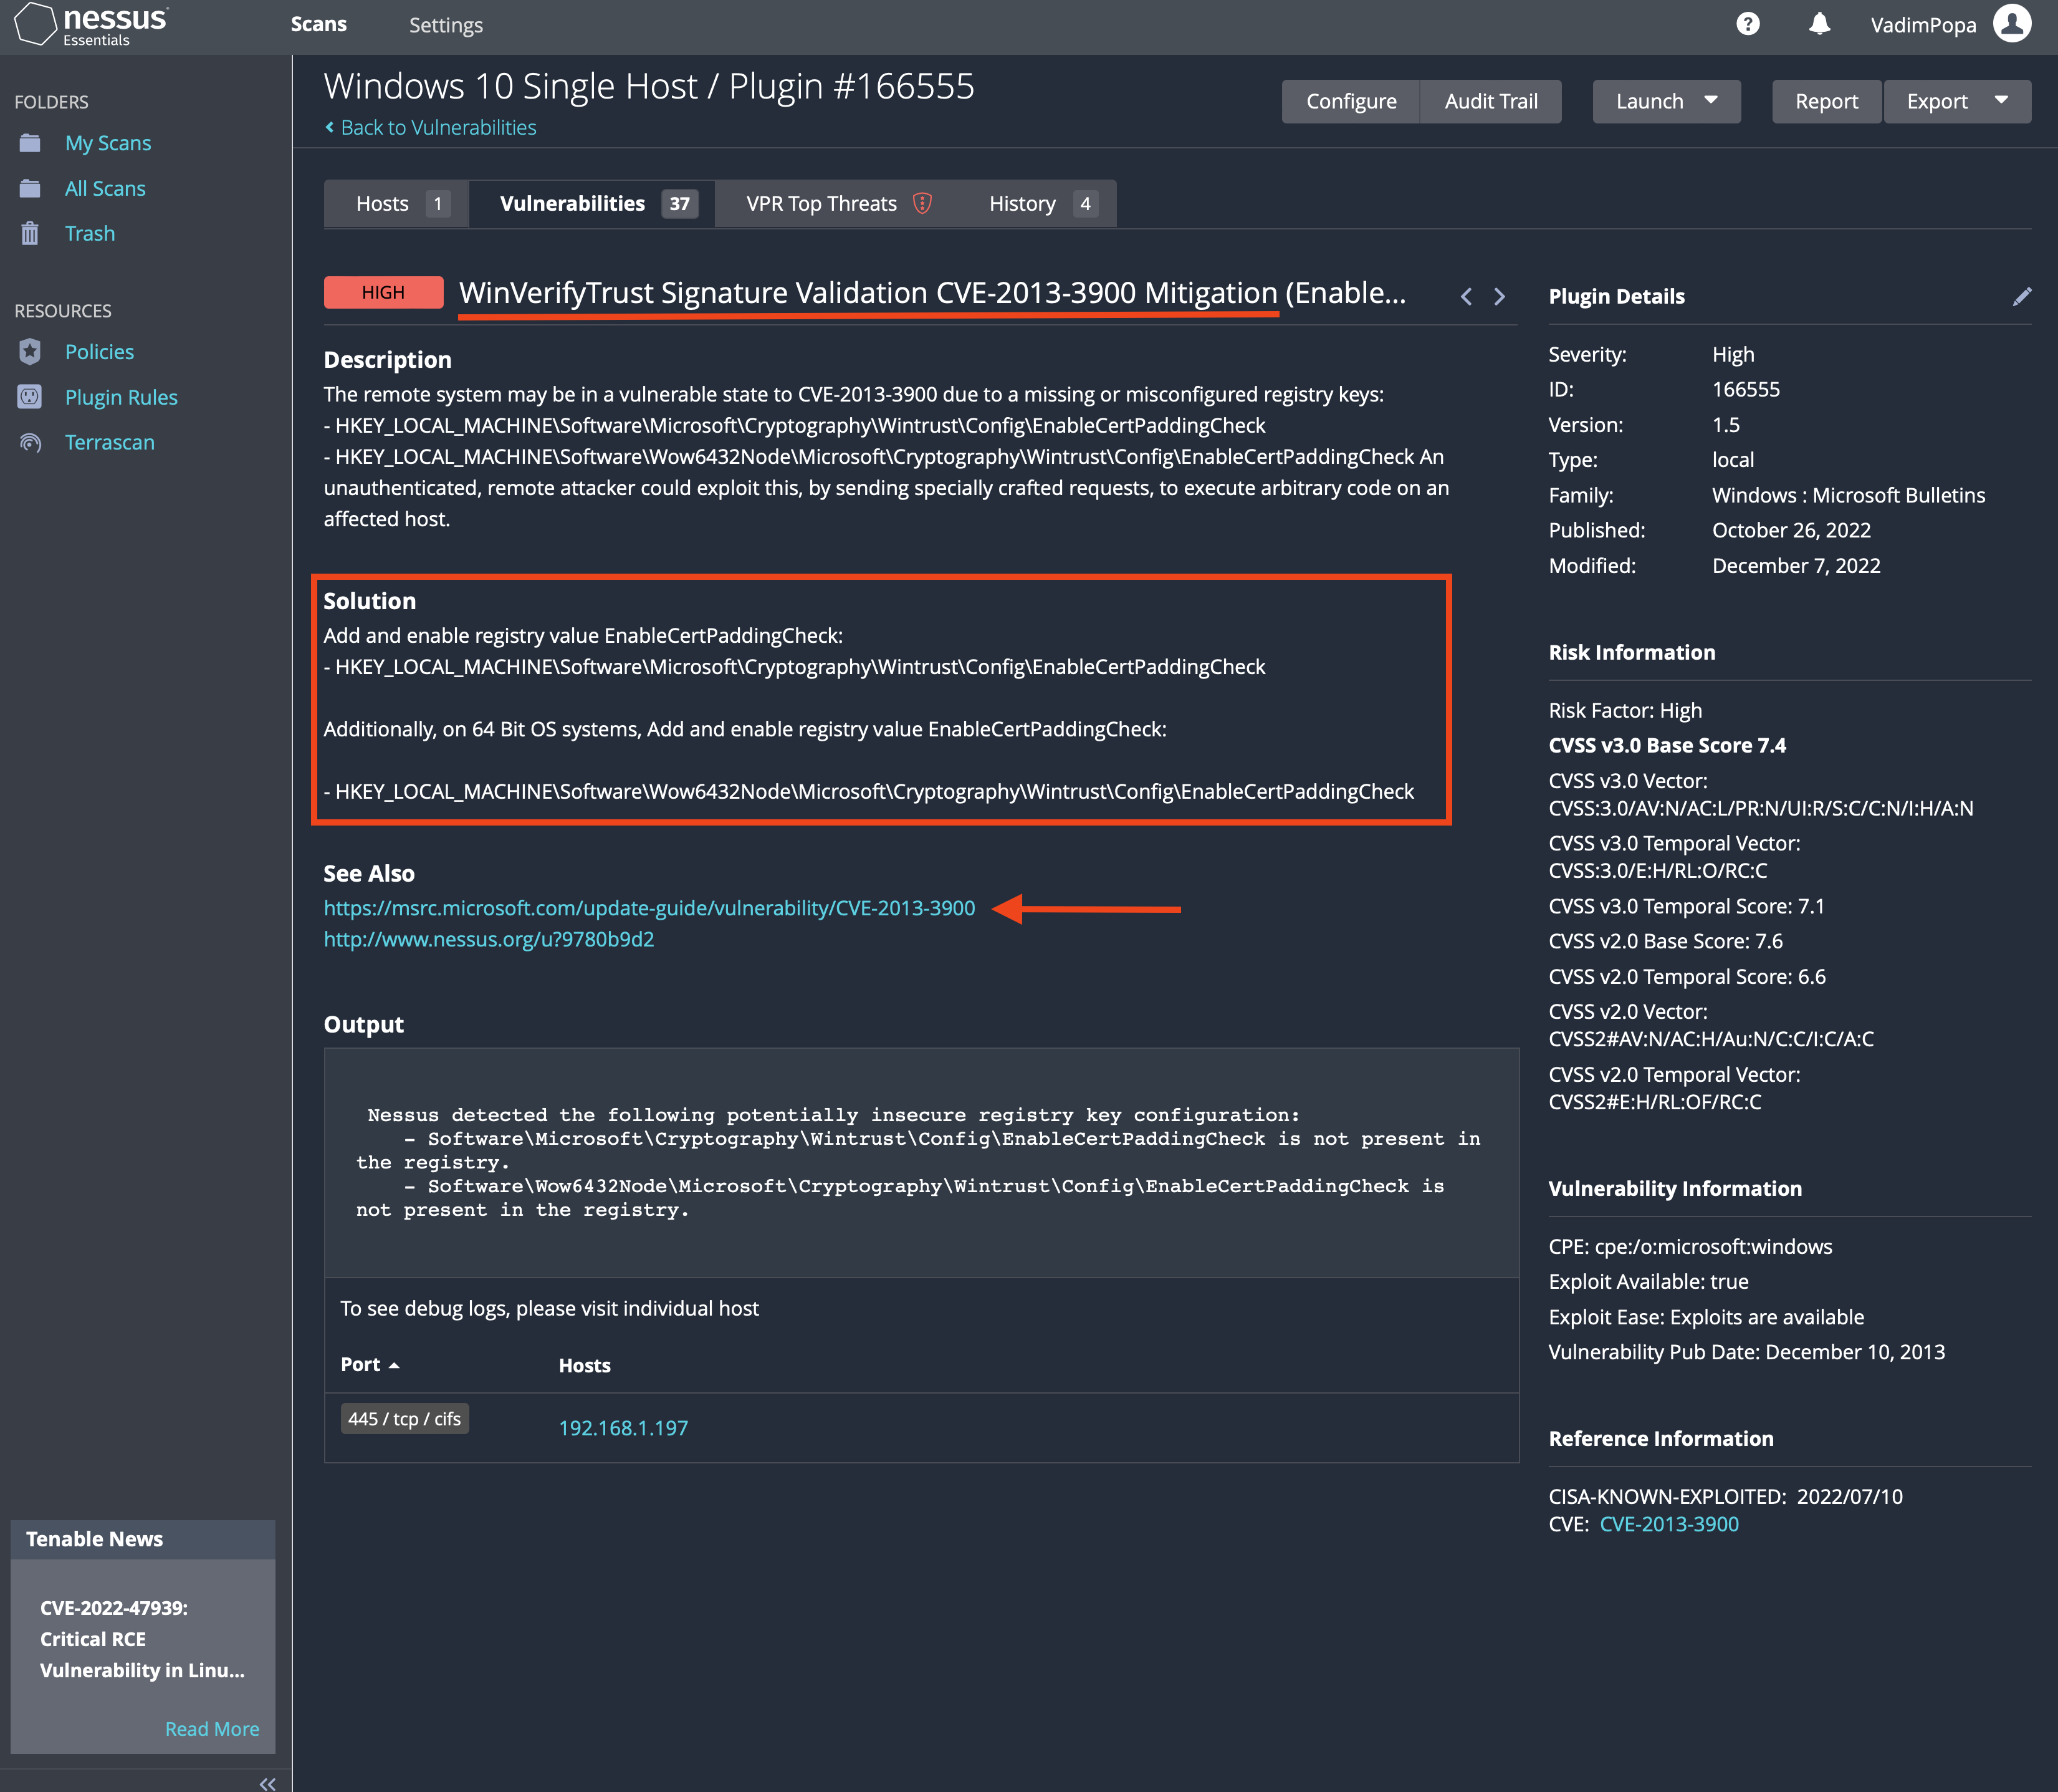Image resolution: width=2058 pixels, height=1792 pixels.
Task: Open the Terrascan resource
Action: click(x=110, y=441)
